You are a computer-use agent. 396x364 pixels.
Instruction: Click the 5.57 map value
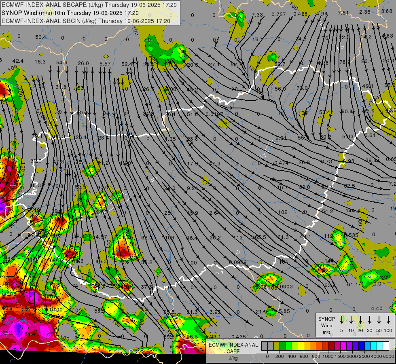pyautogui.click(x=105, y=63)
